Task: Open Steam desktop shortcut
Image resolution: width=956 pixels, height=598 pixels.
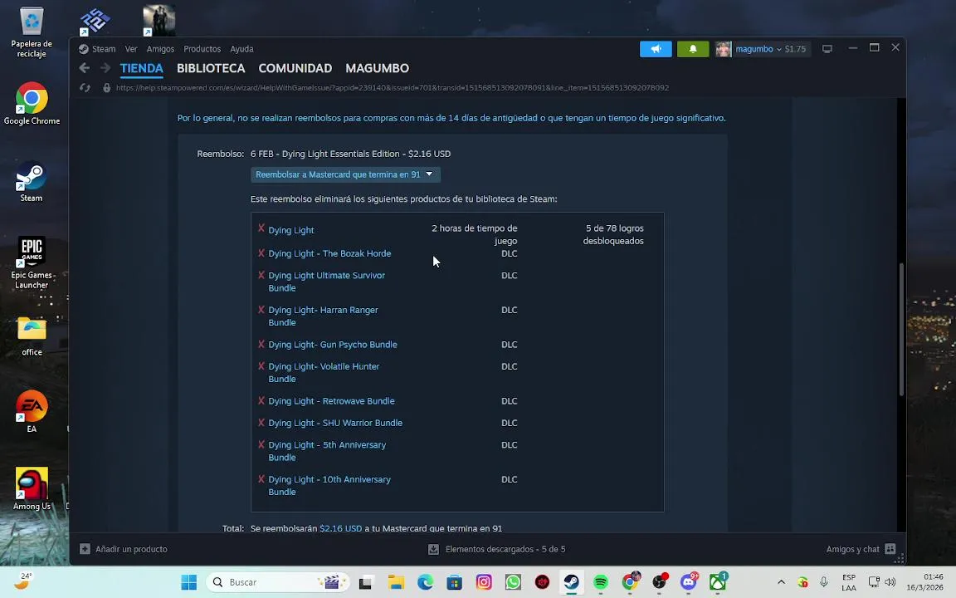Action: pyautogui.click(x=32, y=181)
